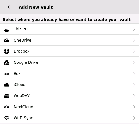Click the iCloud cloud icon
Viewport: 139px width, 124px height.
(x=7, y=85)
